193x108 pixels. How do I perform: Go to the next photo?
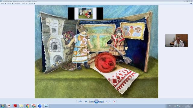click(x=101, y=101)
